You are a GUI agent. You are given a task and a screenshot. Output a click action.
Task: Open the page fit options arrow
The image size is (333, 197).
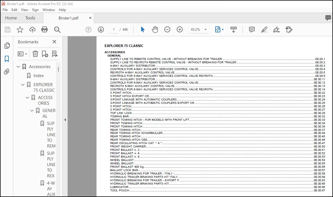pos(223,30)
